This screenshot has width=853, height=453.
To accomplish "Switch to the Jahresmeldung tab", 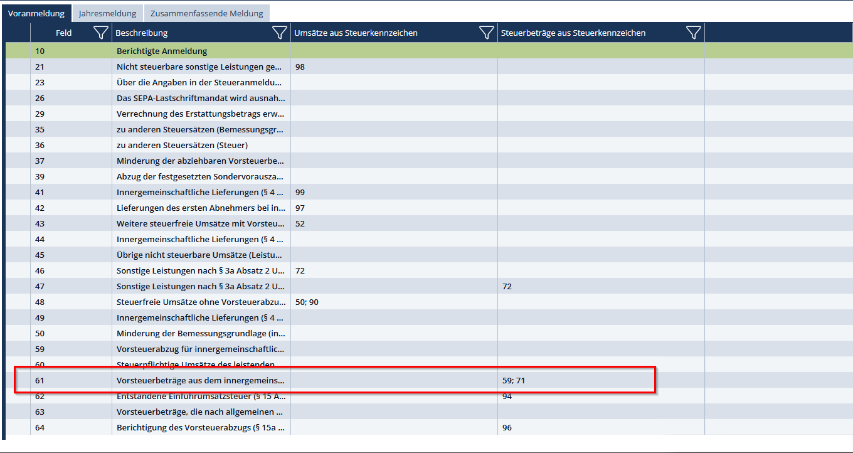I will pyautogui.click(x=107, y=13).
